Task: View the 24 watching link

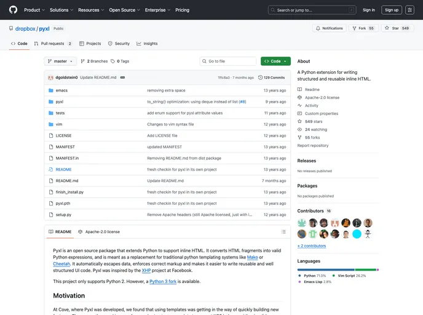Action: point(312,130)
